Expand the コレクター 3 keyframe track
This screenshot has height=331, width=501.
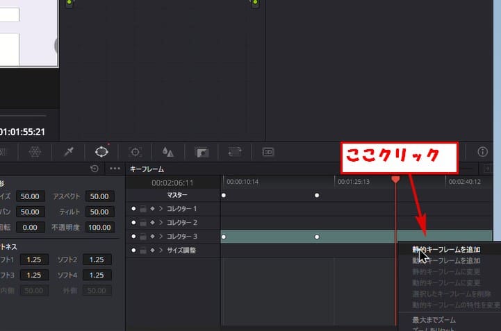pyautogui.click(x=161, y=237)
